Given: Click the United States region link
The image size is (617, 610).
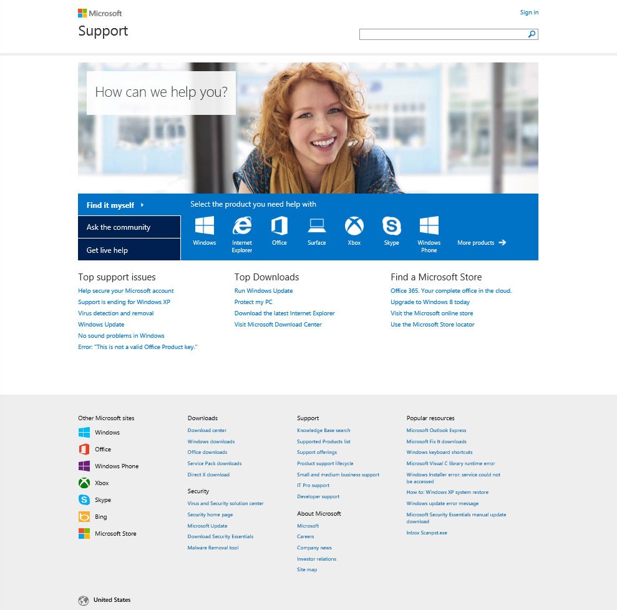Looking at the screenshot, I should (112, 600).
